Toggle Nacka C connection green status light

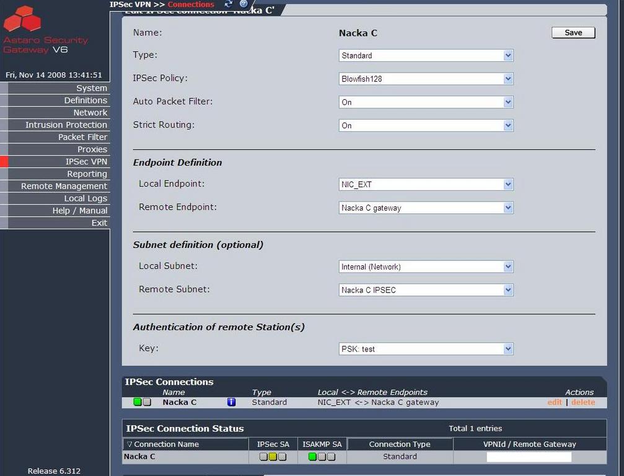(138, 402)
